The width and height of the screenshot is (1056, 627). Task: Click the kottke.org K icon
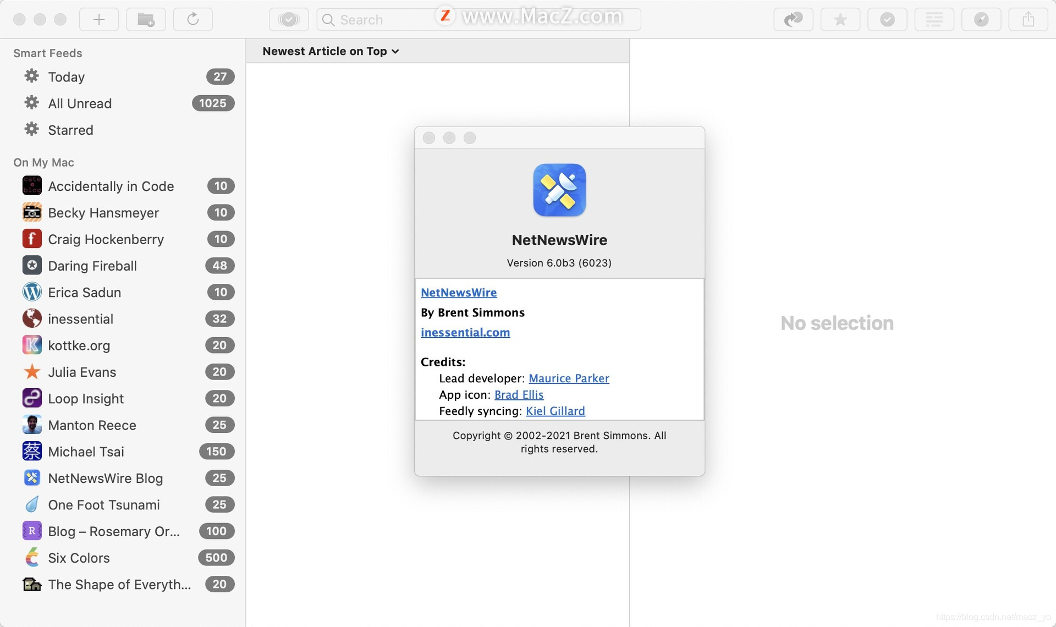click(32, 345)
